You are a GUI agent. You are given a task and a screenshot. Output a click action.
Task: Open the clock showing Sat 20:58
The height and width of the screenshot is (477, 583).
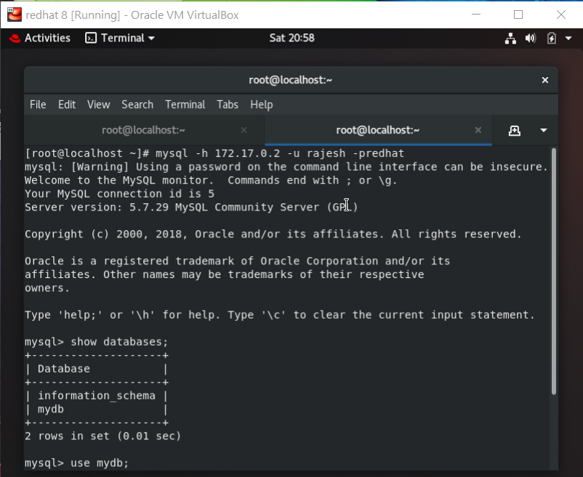pos(292,38)
